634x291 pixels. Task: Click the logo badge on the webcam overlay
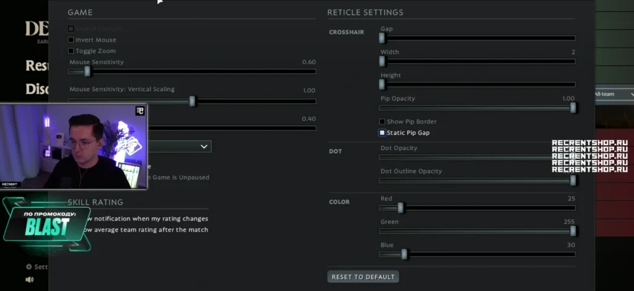click(140, 110)
